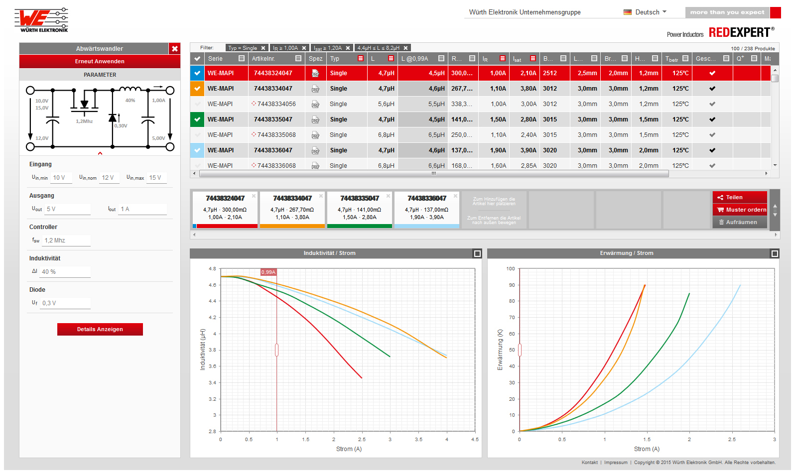Open PDF datasheet for 74438324047
The width and height of the screenshot is (795, 474).
(315, 73)
